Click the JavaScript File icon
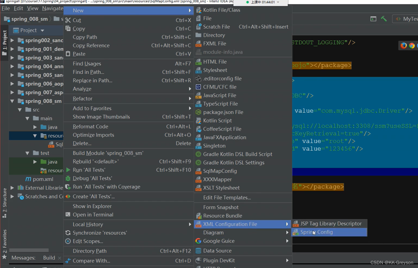 pos(199,96)
